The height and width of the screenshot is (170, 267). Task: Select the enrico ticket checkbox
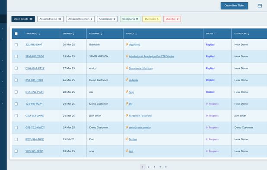click(x=16, y=68)
